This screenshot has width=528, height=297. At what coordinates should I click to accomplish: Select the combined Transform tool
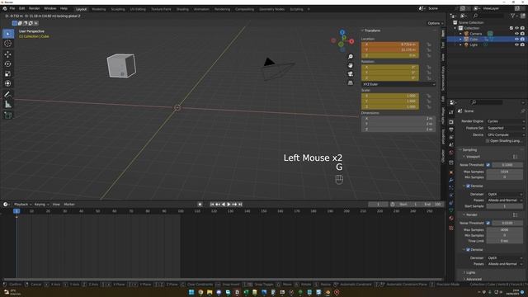tap(8, 83)
